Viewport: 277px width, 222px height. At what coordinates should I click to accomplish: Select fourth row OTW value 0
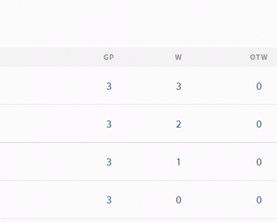[259, 200]
